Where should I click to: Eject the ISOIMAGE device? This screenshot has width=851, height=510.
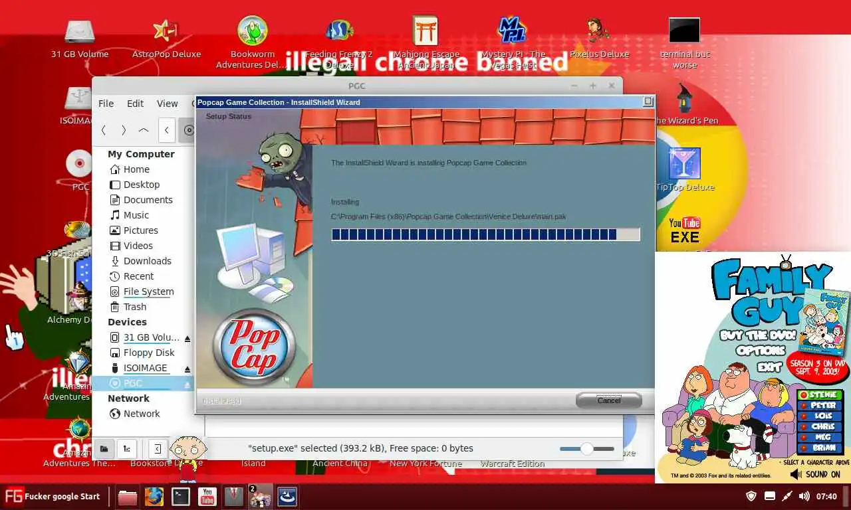pyautogui.click(x=187, y=369)
